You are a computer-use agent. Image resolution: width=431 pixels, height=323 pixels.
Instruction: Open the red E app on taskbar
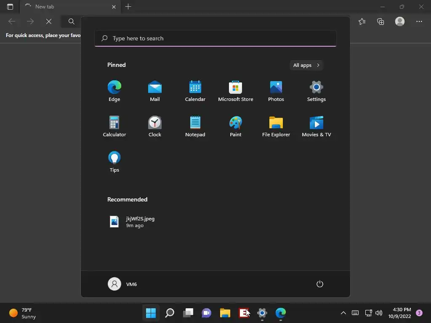[244, 313]
